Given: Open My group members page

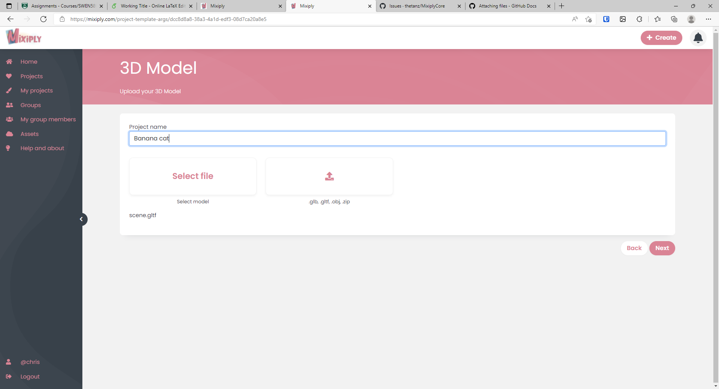Looking at the screenshot, I should (48, 119).
